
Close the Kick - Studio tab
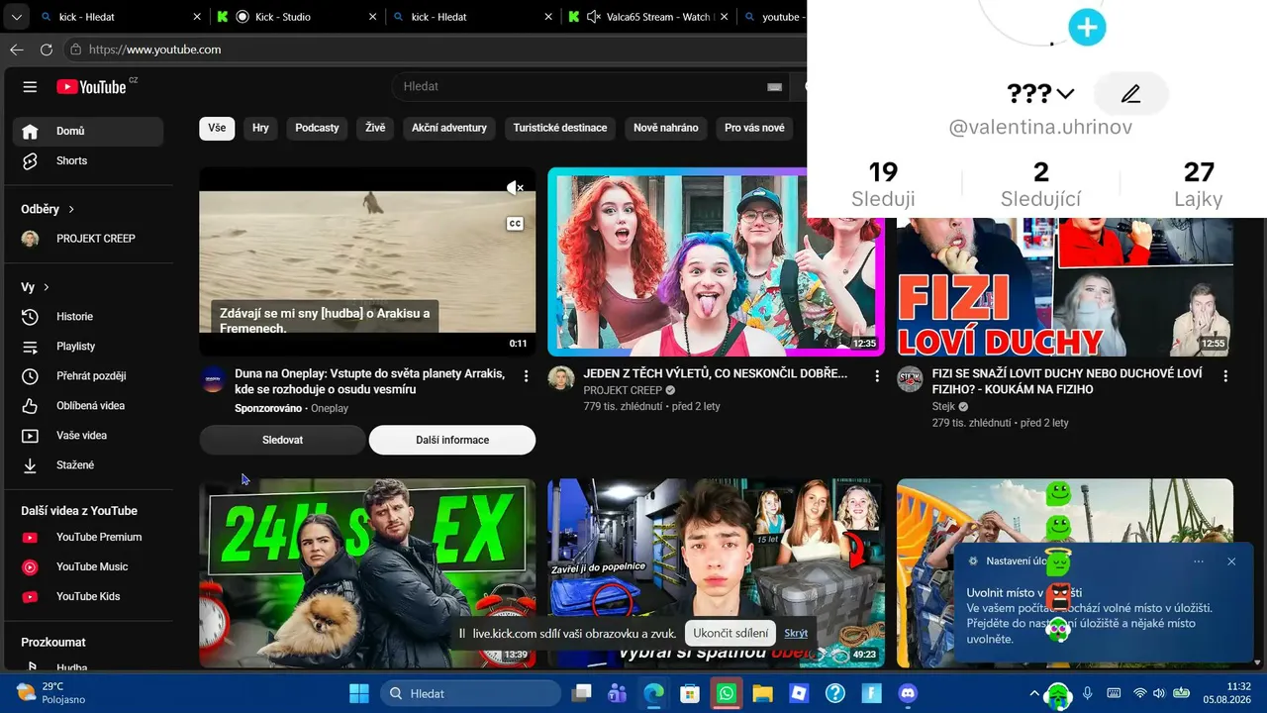click(x=372, y=17)
